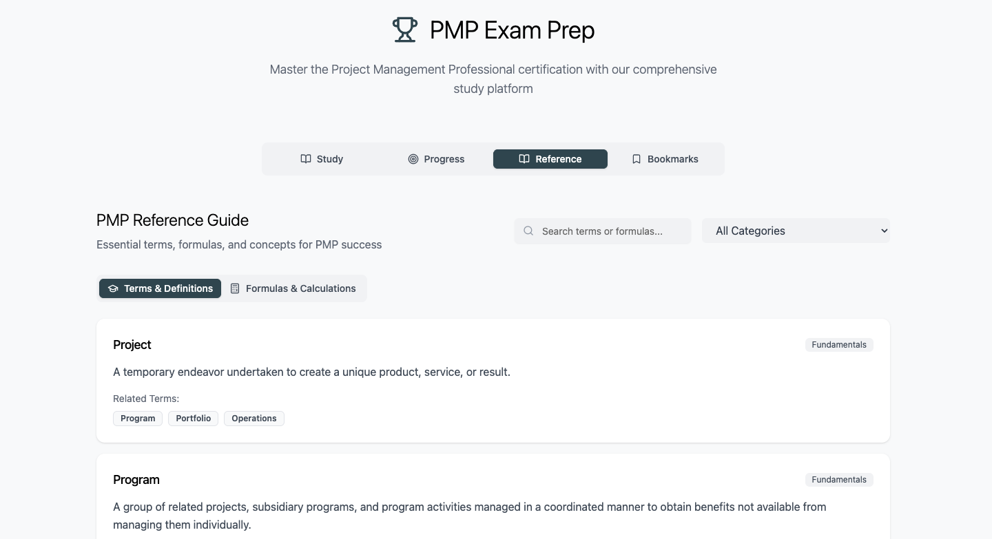Click the Program term card heading

click(x=136, y=480)
